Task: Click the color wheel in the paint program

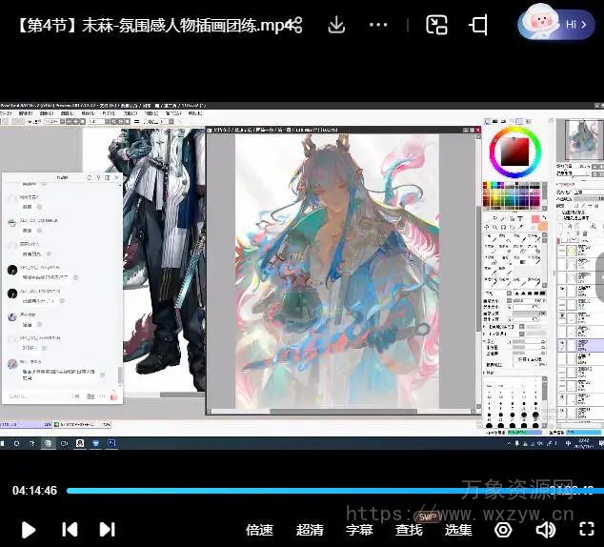Action: pyautogui.click(x=515, y=152)
